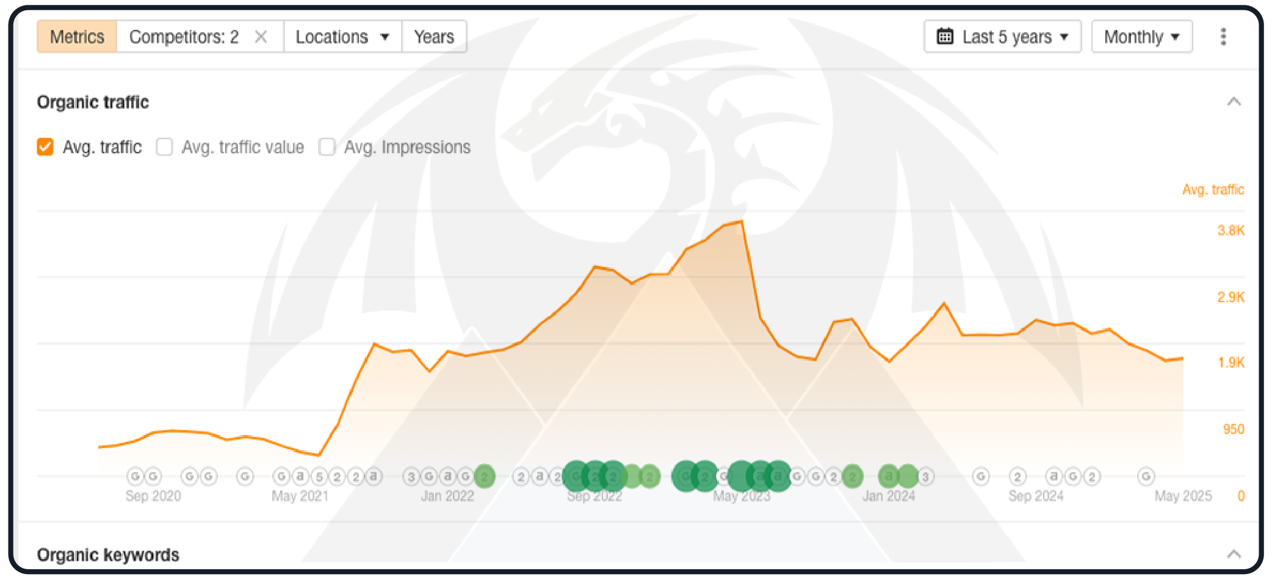Click the 3 marker left of Jan 2022
1272x579 pixels.
tap(411, 477)
